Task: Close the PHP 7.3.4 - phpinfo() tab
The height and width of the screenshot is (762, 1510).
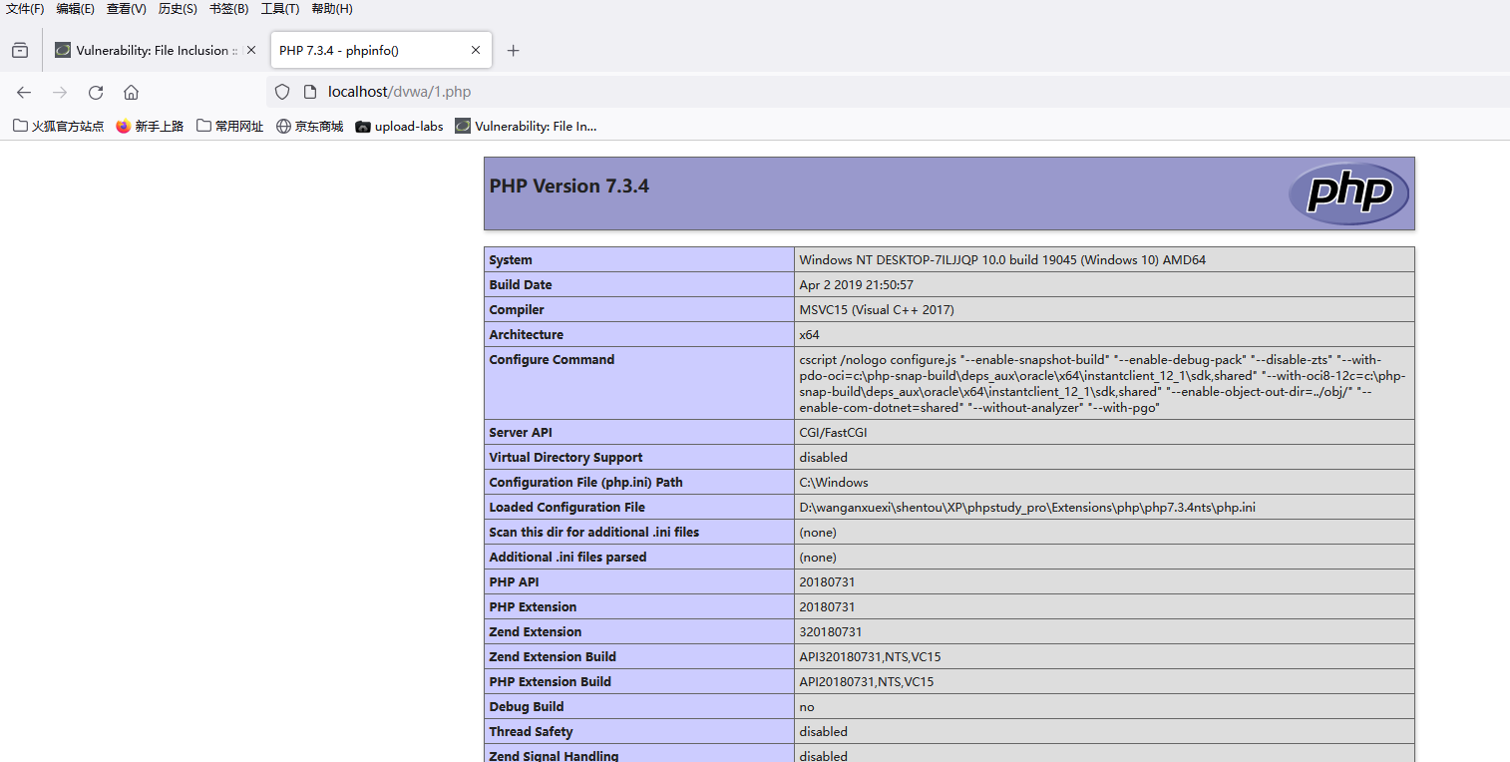Action: pyautogui.click(x=476, y=50)
